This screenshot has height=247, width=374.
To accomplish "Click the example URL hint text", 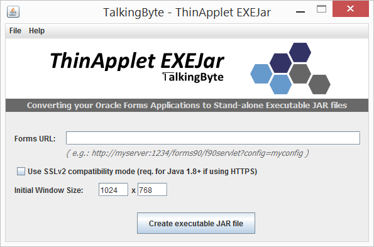I will tap(187, 153).
